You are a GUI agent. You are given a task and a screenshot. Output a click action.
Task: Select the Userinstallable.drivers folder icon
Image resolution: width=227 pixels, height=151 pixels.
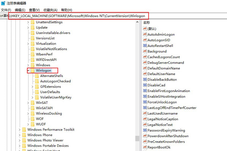33,33
